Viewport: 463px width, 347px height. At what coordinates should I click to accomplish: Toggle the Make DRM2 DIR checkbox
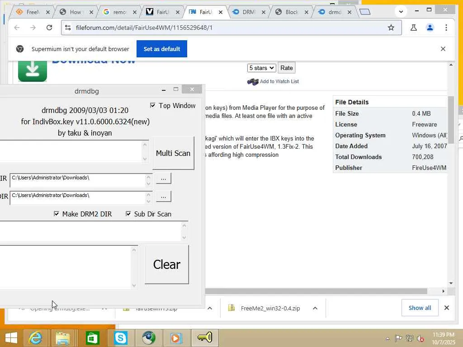coord(57,214)
